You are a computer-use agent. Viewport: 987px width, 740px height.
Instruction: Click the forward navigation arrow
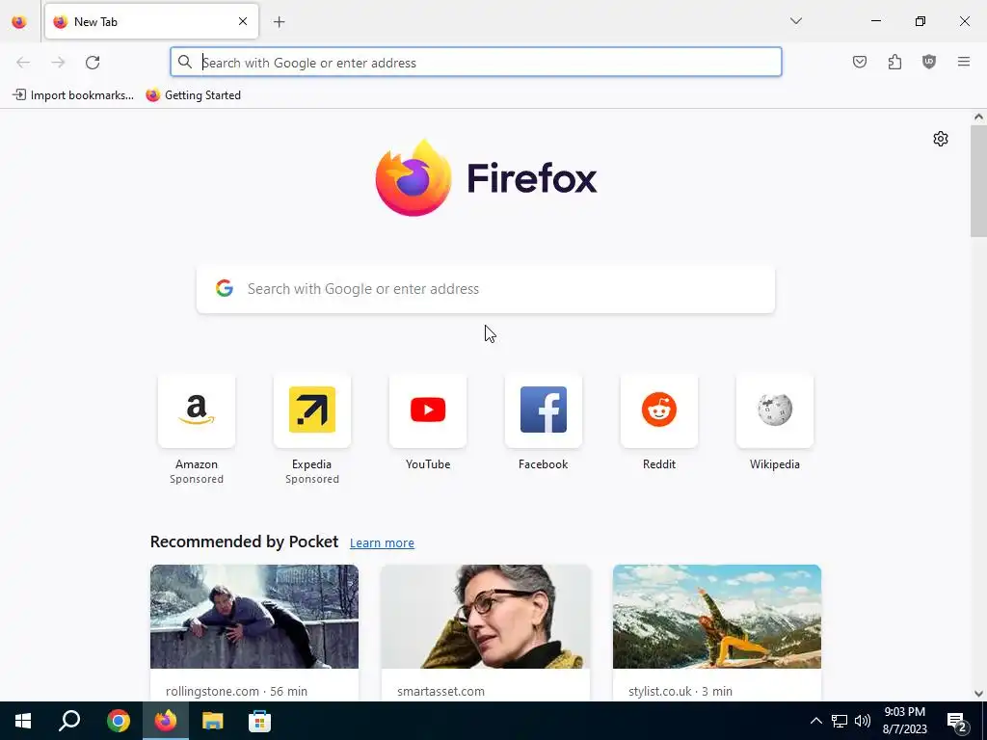click(58, 63)
